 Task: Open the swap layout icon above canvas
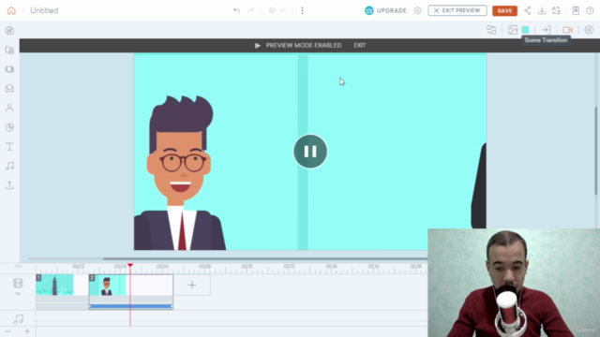pyautogui.click(x=491, y=30)
